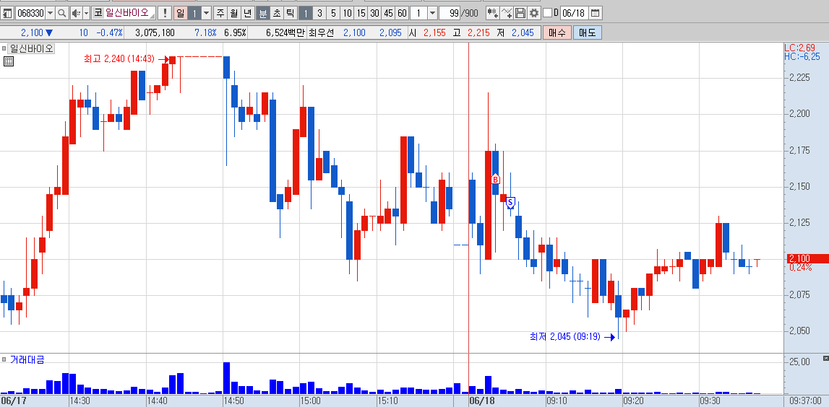Expand the stock code 068330 dropdown
Viewport: 829px width, 407px height.
[x=50, y=13]
